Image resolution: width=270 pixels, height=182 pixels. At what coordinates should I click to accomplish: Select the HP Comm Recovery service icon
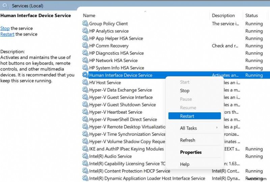tap(85, 46)
